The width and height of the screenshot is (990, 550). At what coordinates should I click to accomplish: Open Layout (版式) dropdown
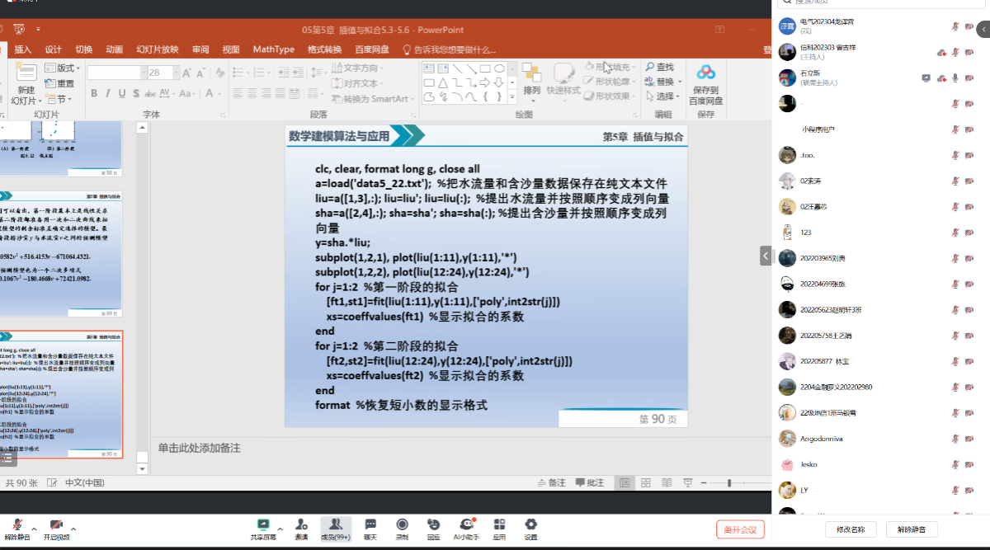coord(64,68)
